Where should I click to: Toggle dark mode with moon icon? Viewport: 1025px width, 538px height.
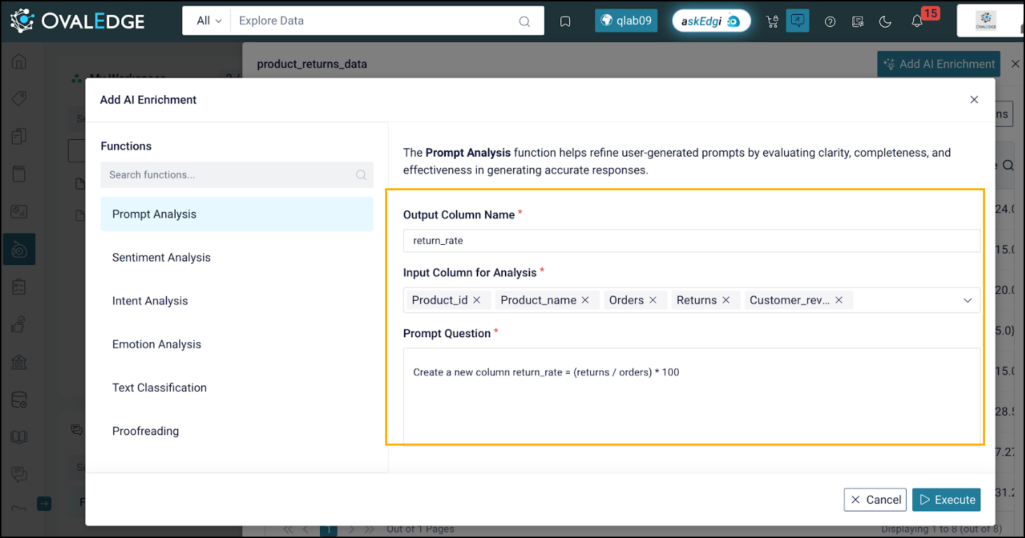[885, 22]
